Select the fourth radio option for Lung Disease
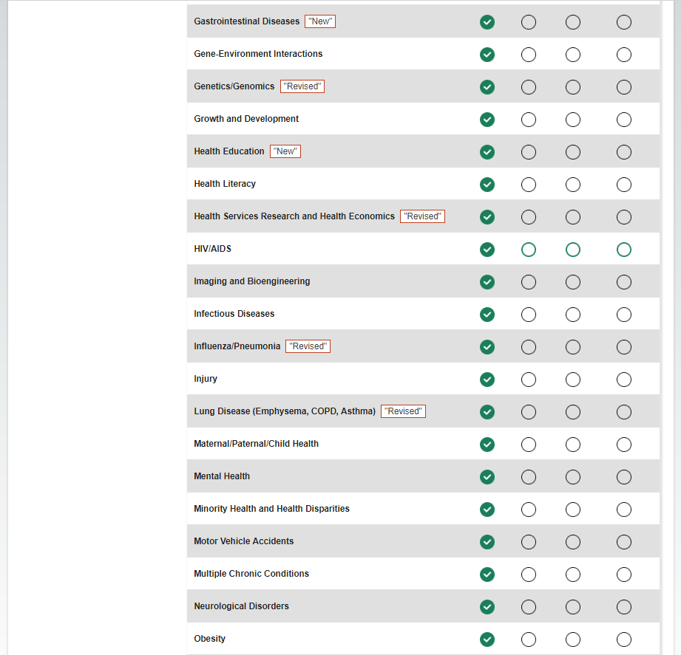 tap(624, 412)
